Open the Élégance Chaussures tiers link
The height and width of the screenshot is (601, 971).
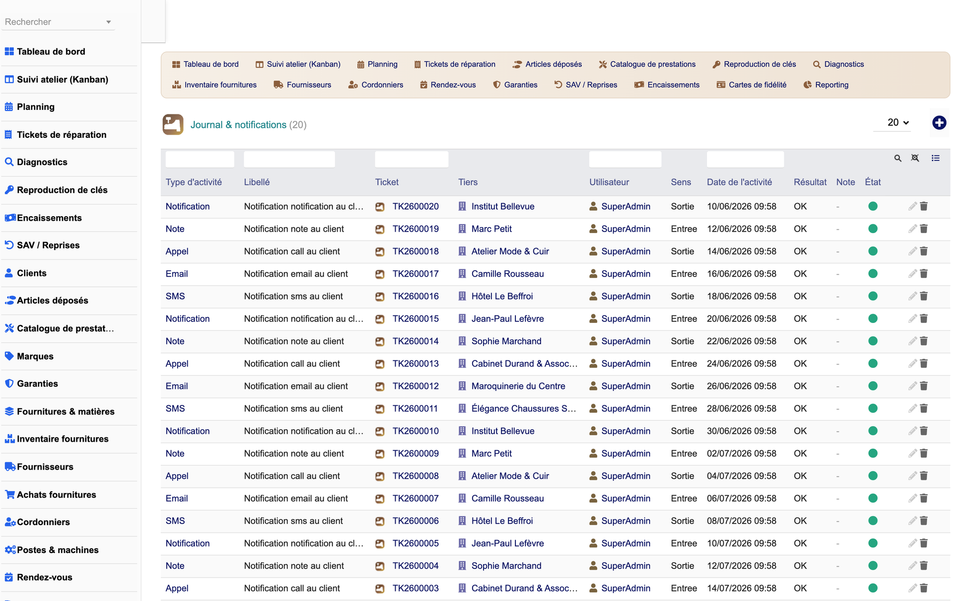point(524,408)
